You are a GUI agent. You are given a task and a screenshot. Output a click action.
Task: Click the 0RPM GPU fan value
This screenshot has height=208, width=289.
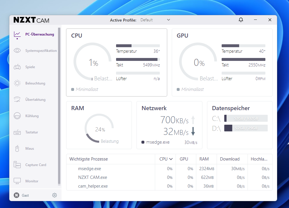point(260,79)
